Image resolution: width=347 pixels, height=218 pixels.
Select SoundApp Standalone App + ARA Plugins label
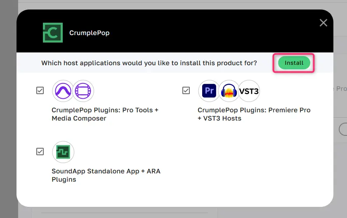106,175
